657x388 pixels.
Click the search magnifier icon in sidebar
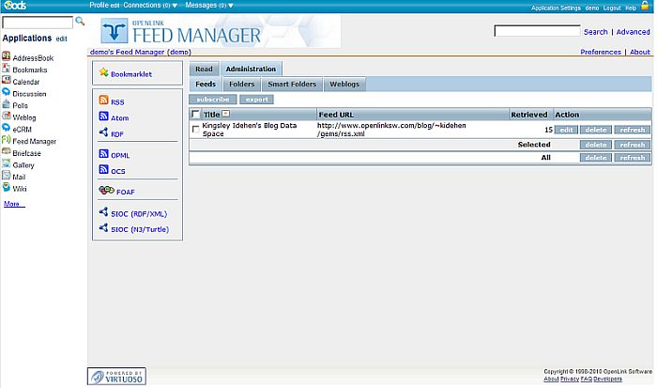pyautogui.click(x=80, y=21)
